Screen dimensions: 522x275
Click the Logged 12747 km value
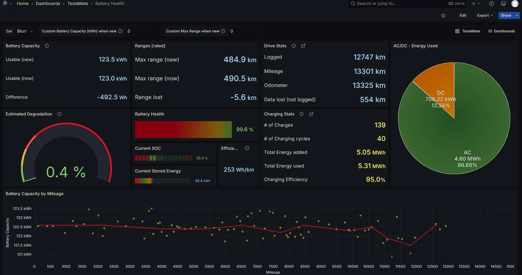pyautogui.click(x=369, y=57)
